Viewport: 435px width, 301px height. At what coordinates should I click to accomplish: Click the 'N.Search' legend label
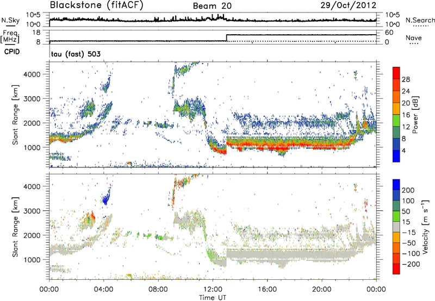click(420, 20)
